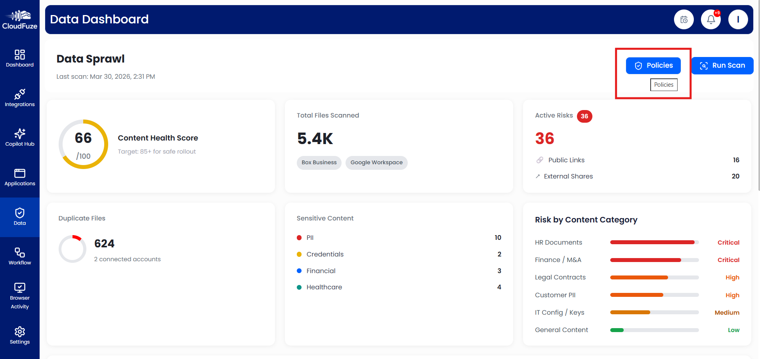Screen dimensions: 760x359
Task: Toggle the Google Workspace filter chip
Action: 376,162
